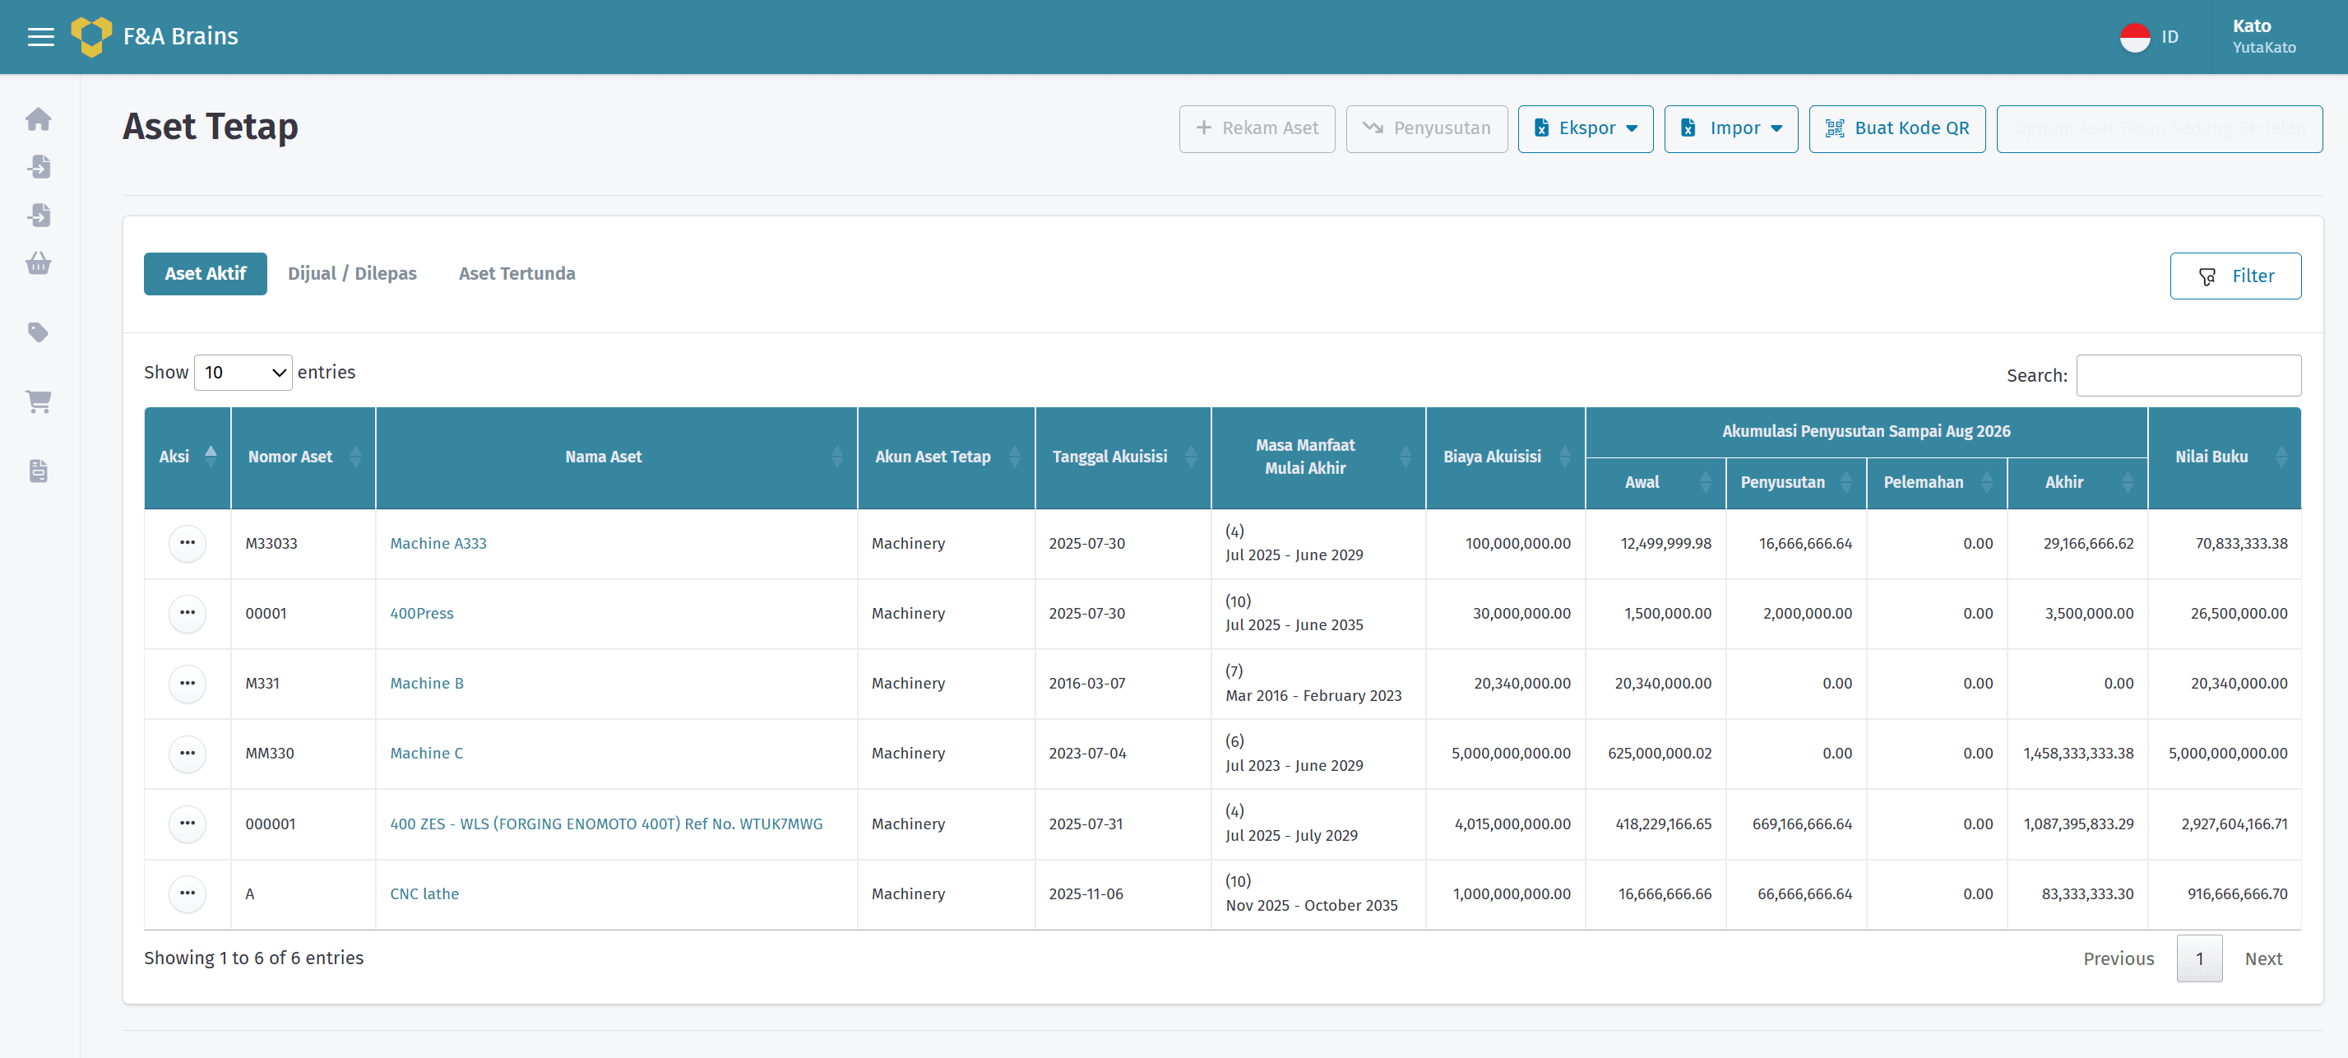Image resolution: width=2348 pixels, height=1058 pixels.
Task: Click acquisition cost 4,015,000,000.00
Action: click(1512, 824)
